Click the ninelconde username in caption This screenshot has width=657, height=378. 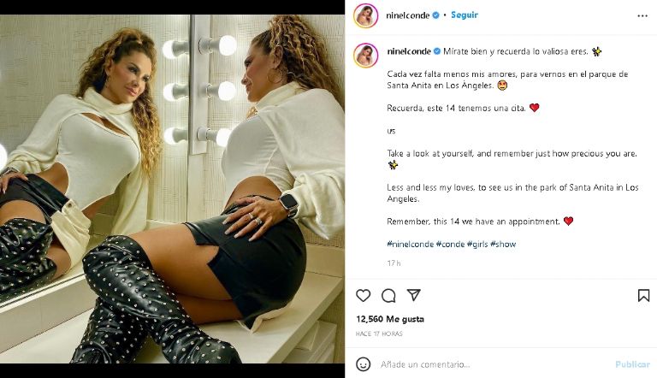click(408, 51)
